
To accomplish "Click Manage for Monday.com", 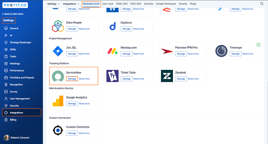I will coord(126,54).
